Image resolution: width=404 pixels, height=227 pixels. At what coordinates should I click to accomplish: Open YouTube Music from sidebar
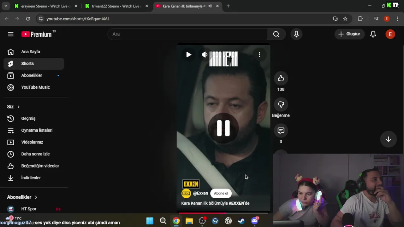[34, 87]
